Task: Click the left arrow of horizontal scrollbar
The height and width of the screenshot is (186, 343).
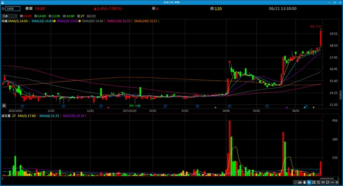Action: pos(3,179)
